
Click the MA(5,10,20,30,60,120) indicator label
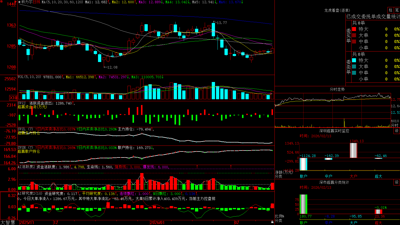point(62,2)
